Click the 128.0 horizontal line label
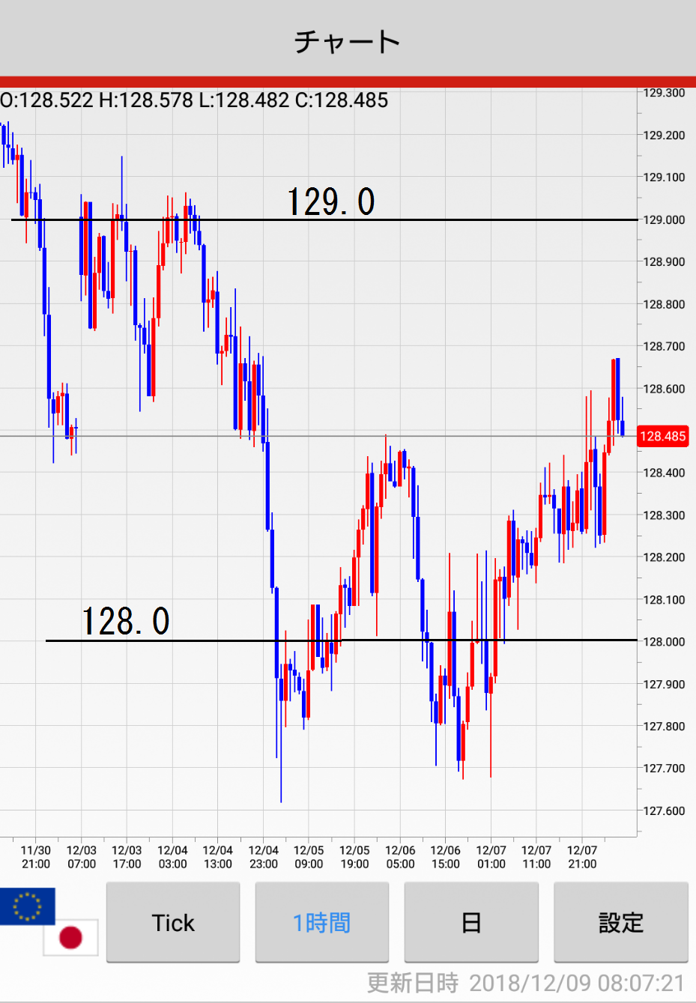 coord(125,622)
